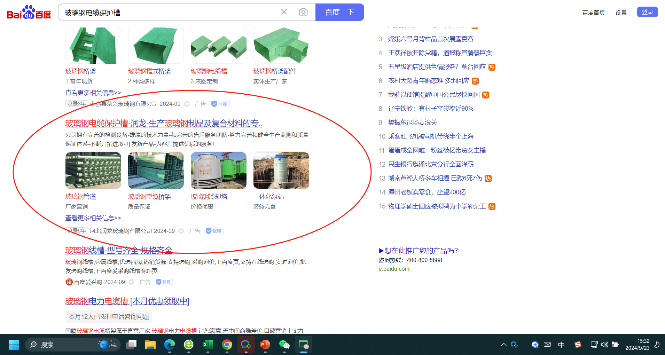
Task: Click the 保障 badge beside 百度爱采购
Action: tap(164, 282)
